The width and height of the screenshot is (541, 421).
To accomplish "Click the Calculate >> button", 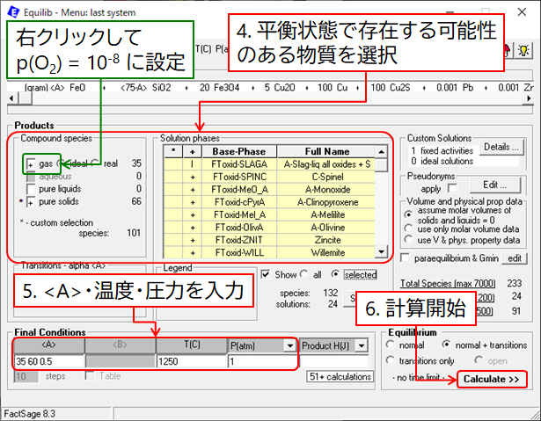I will point(492,379).
